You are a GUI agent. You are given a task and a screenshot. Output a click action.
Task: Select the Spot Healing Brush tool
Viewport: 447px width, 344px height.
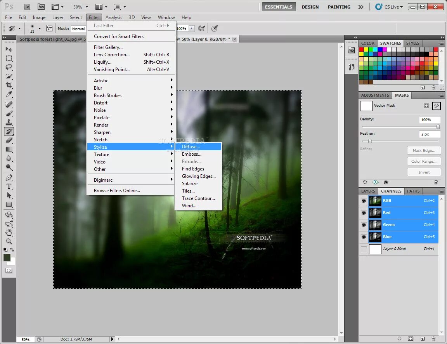tap(9, 104)
